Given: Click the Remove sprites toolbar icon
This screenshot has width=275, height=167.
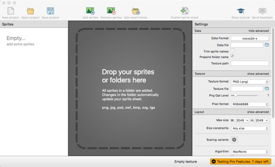Looking at the screenshot, I should click(x=111, y=11).
